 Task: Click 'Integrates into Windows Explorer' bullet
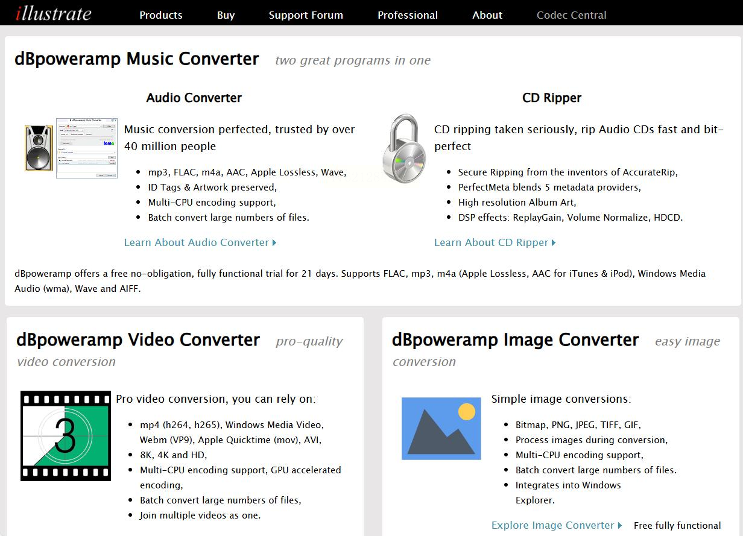568,493
